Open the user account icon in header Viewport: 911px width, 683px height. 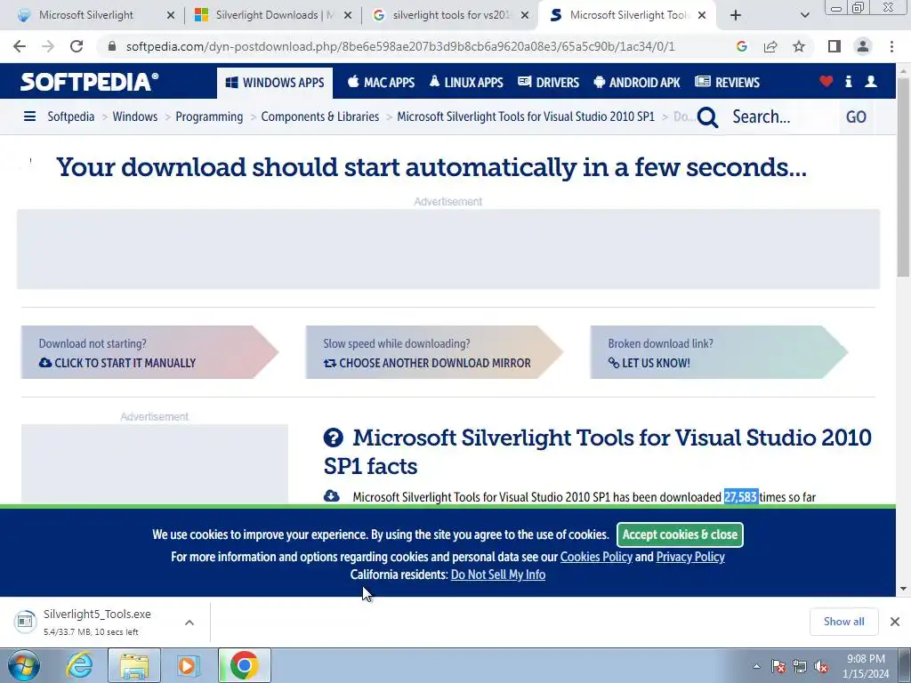871,82
